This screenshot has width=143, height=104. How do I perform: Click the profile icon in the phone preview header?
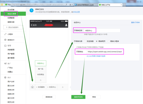click(66, 25)
